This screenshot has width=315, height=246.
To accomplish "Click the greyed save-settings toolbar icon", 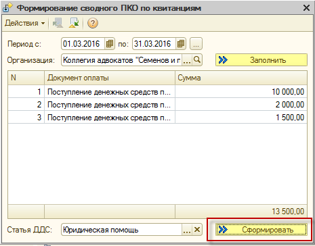I will click(58, 23).
